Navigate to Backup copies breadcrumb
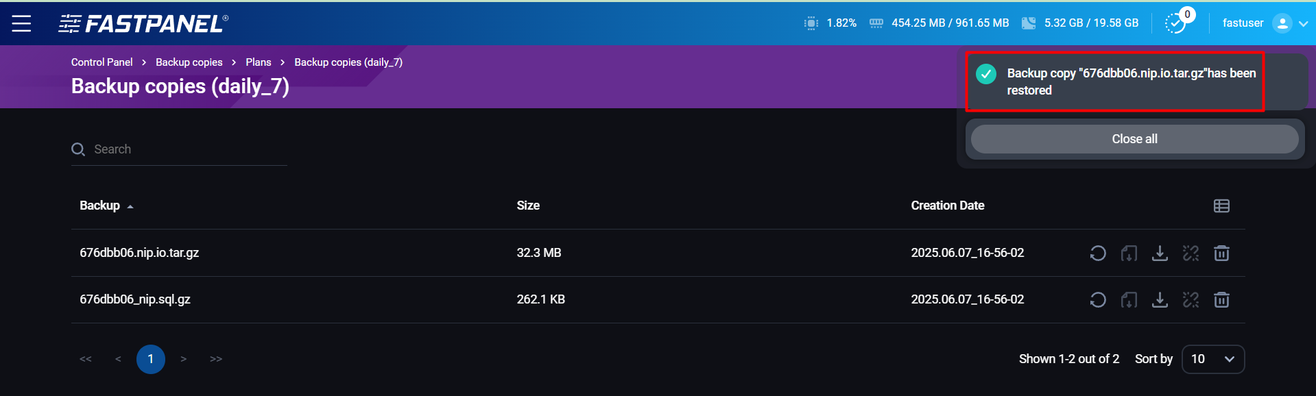Viewport: 1316px width, 396px height. pyautogui.click(x=189, y=62)
